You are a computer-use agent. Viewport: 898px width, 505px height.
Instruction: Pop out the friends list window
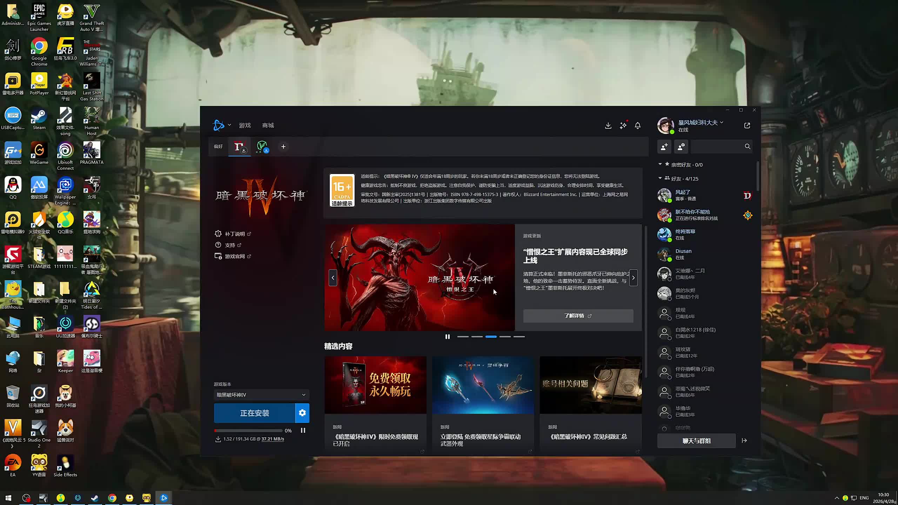click(x=747, y=126)
